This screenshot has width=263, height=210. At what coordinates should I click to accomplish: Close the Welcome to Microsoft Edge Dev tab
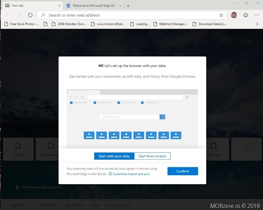(x=121, y=6)
